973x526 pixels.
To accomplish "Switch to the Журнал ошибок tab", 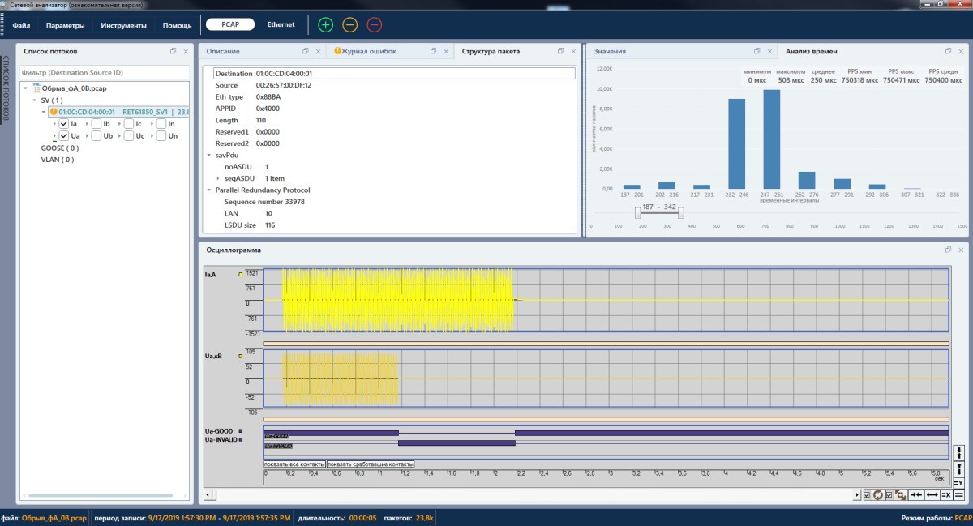I will 370,51.
